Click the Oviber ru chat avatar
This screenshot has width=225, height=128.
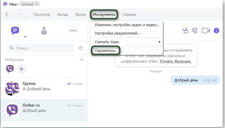[12, 110]
